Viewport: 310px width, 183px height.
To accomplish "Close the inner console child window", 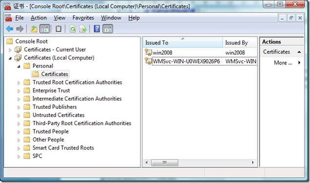I will coord(300,18).
